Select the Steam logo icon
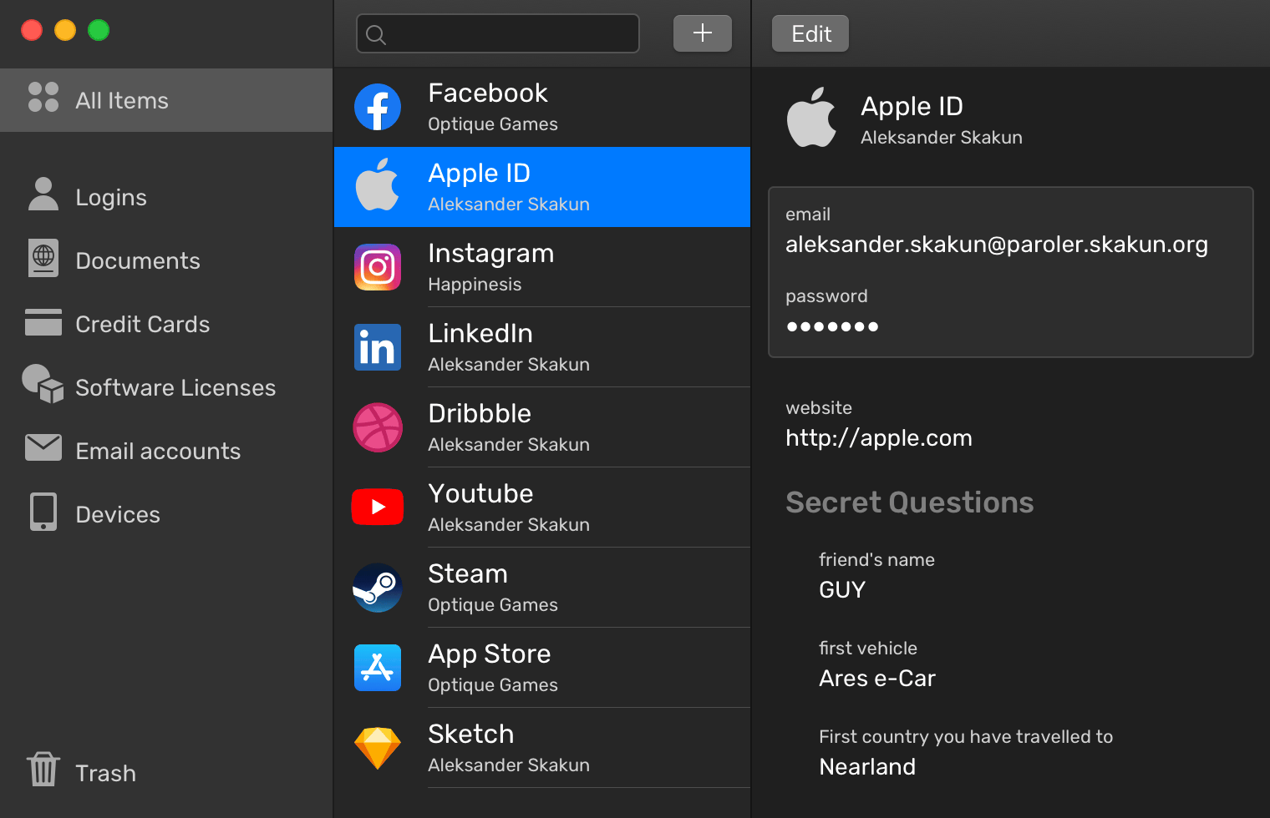 [378, 588]
